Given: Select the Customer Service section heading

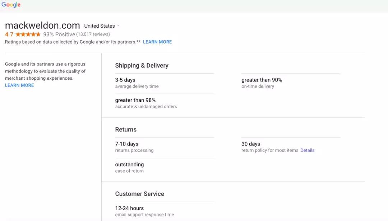Looking at the screenshot, I should [139, 194].
